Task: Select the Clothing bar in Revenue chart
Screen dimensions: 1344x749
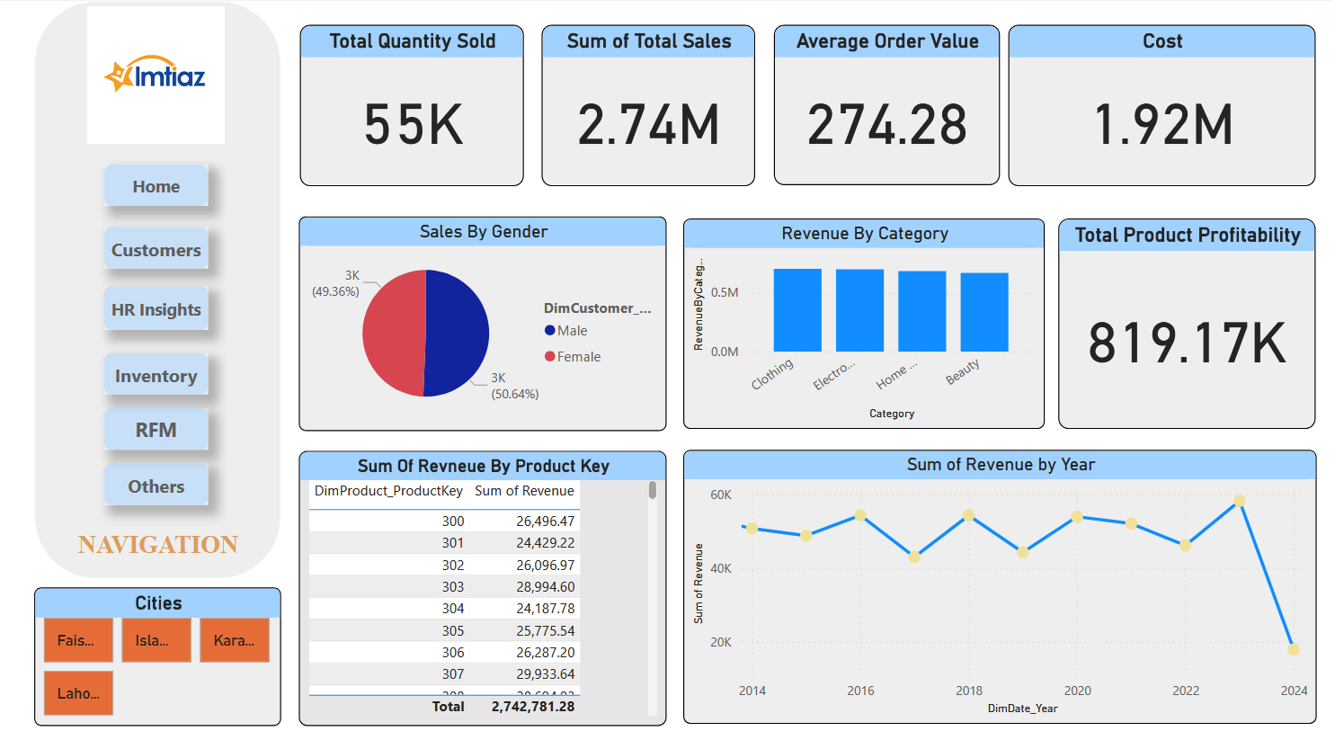Action: click(x=797, y=310)
